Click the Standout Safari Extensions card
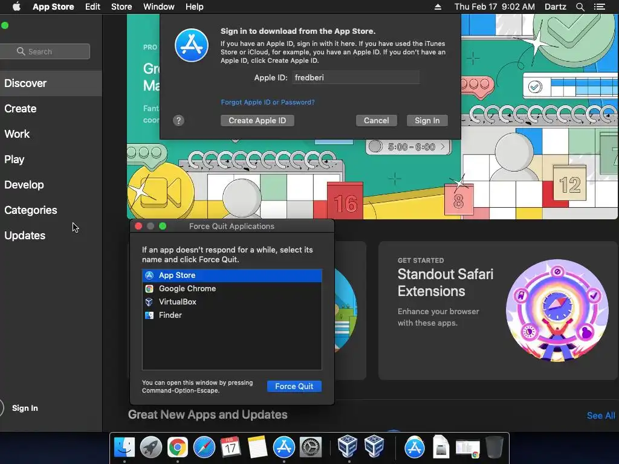Image resolution: width=619 pixels, height=464 pixels. [x=497, y=311]
